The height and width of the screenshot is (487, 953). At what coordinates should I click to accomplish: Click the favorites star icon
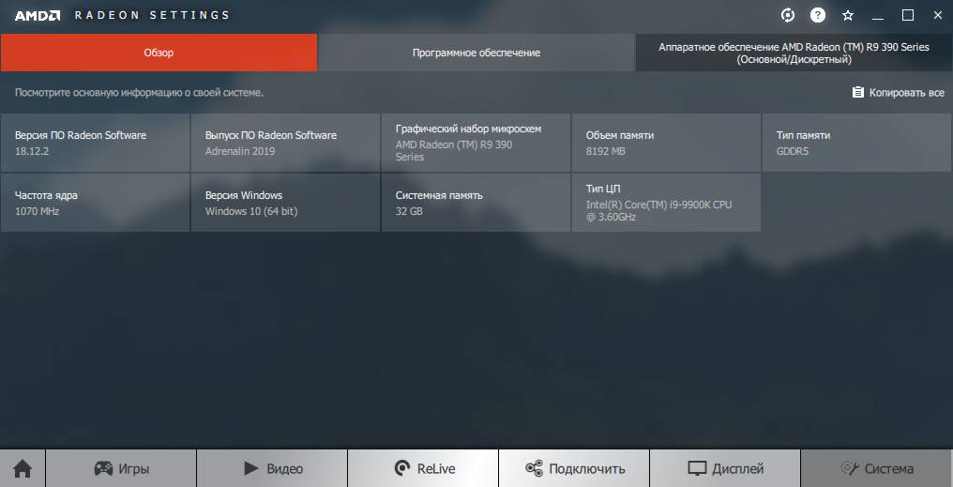pos(848,16)
